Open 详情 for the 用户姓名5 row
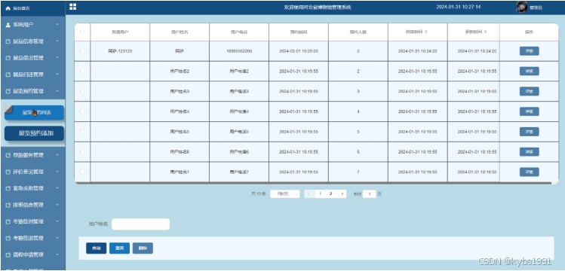The width and height of the screenshot is (565, 271). click(529, 132)
